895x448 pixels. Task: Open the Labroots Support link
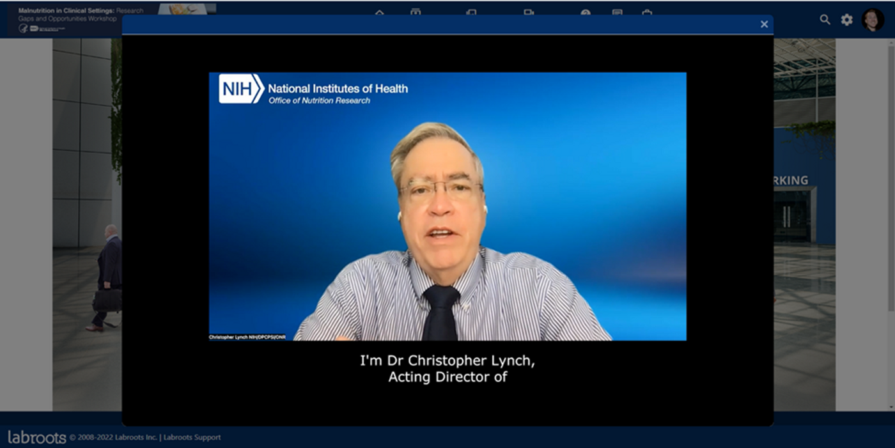(x=192, y=437)
